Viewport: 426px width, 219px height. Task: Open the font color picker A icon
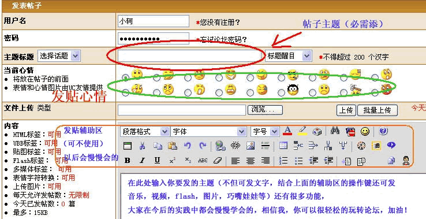(x=287, y=131)
